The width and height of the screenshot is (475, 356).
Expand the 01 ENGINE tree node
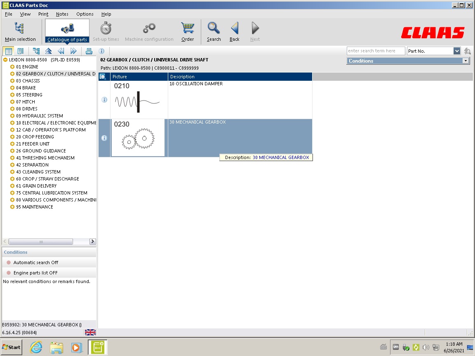tap(12, 67)
